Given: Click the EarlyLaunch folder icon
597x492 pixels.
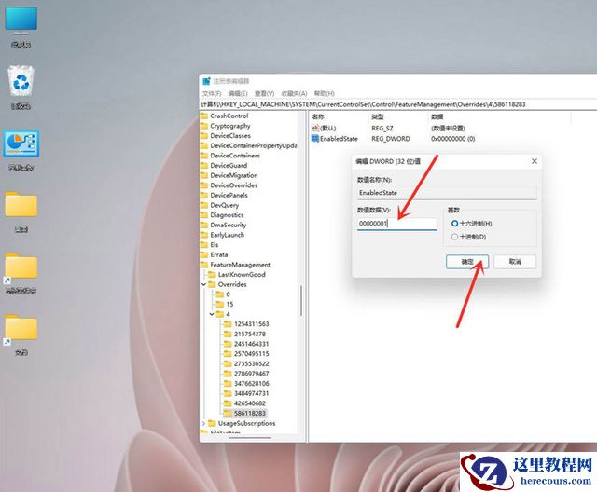Looking at the screenshot, I should [204, 235].
